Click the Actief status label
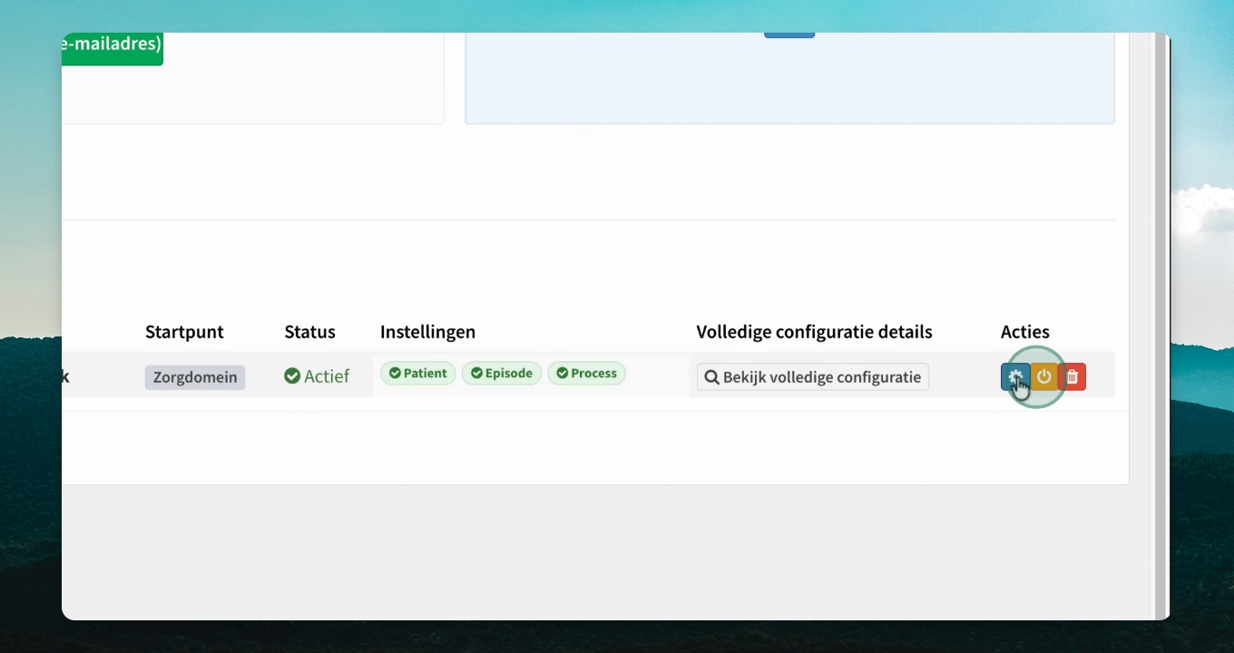Image resolution: width=1234 pixels, height=653 pixels. tap(317, 376)
